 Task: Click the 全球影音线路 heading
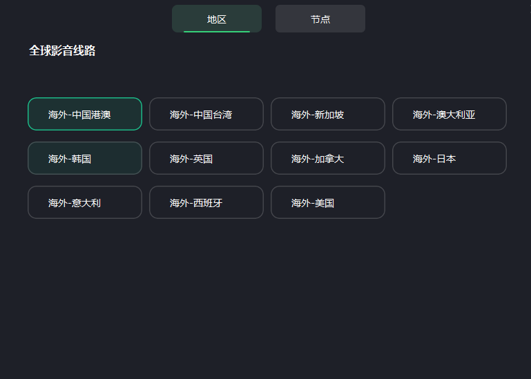tap(62, 50)
